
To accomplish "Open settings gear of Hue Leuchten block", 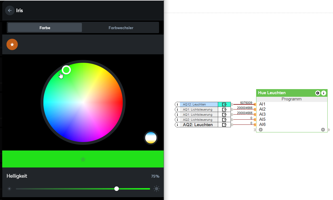I will pos(318,93).
